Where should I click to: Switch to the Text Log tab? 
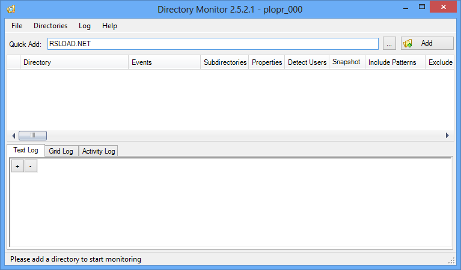click(26, 150)
